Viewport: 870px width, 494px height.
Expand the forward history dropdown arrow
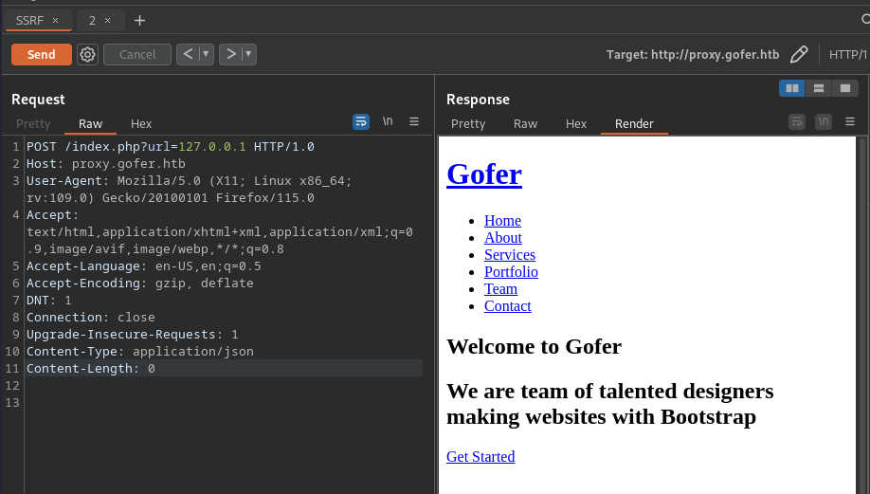(249, 55)
